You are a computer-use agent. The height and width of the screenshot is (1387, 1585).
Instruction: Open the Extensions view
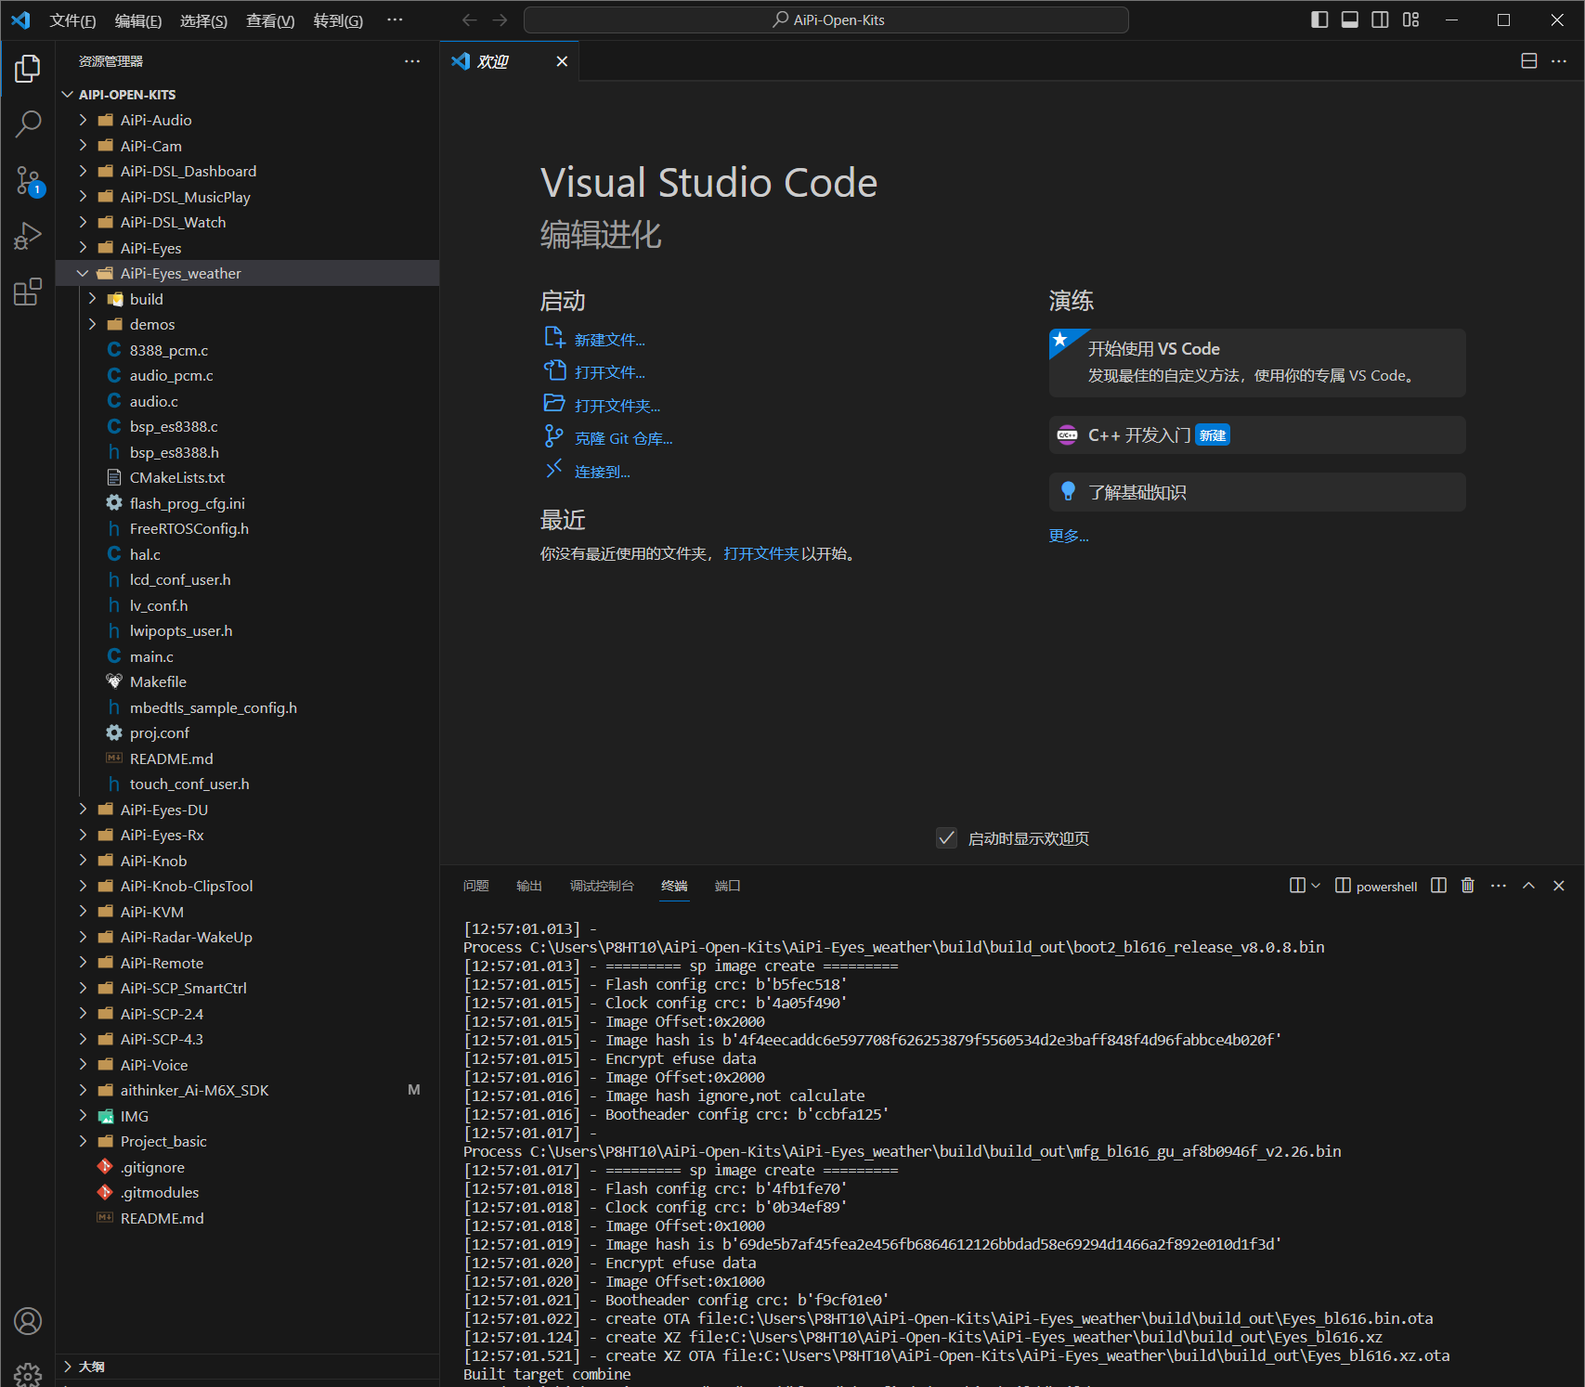[28, 292]
